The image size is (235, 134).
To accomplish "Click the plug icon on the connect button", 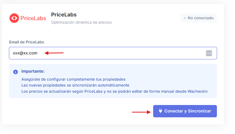I will point(160,111).
